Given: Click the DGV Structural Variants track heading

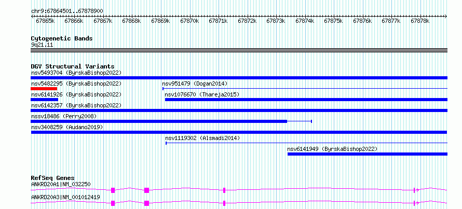Looking at the screenshot, I should pyautogui.click(x=73, y=66).
